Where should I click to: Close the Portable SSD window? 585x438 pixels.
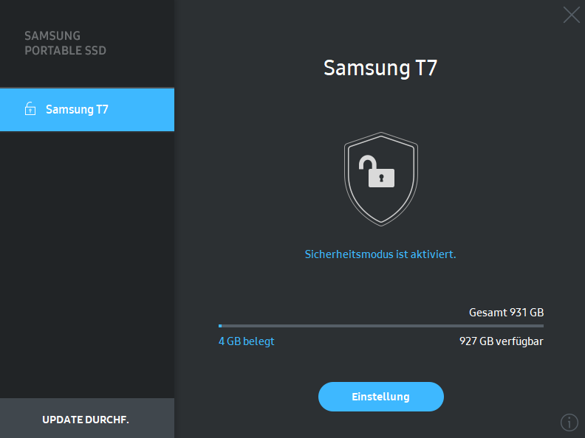[x=571, y=15]
